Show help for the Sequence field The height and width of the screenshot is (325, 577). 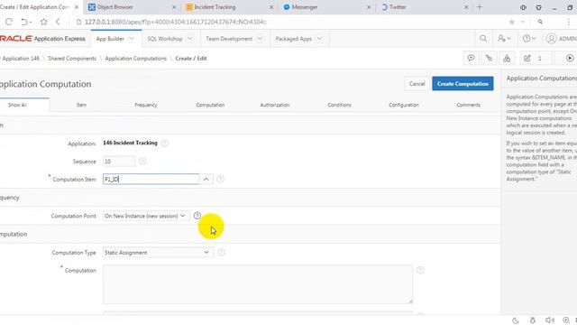pyautogui.click(x=142, y=161)
